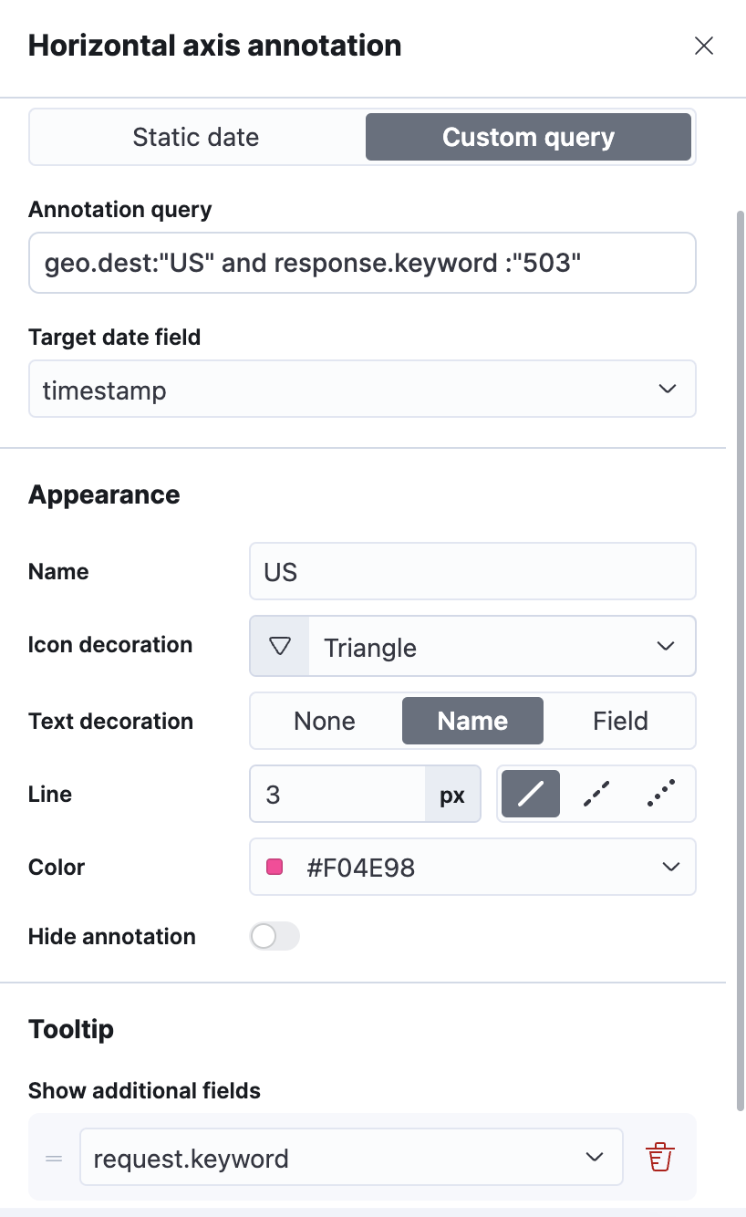Image resolution: width=746 pixels, height=1217 pixels.
Task: Click the drag handle beside request.keyword
Action: coord(54,1158)
